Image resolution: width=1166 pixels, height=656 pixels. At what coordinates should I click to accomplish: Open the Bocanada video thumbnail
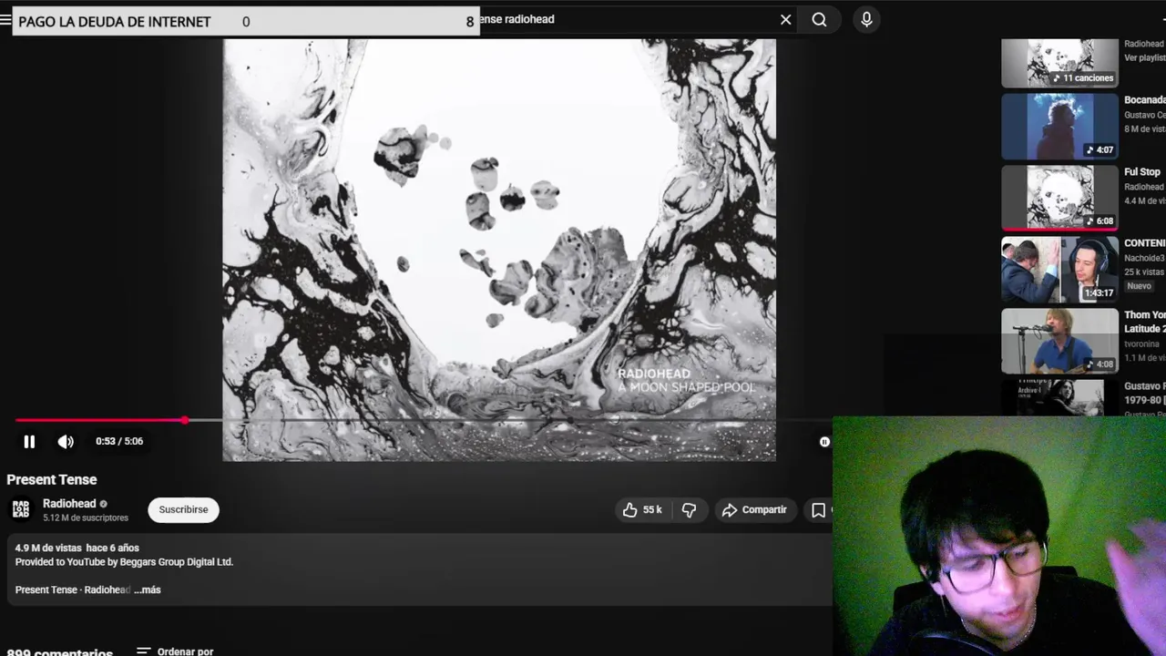[1059, 126]
